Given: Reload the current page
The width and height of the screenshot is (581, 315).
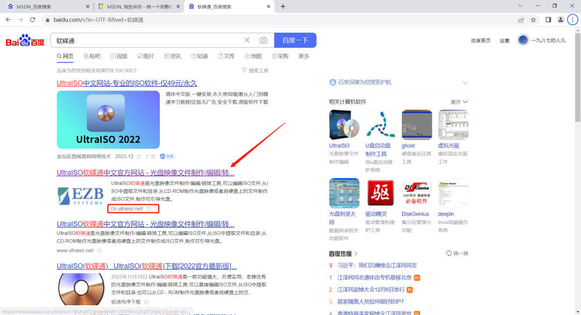Looking at the screenshot, I should point(33,19).
